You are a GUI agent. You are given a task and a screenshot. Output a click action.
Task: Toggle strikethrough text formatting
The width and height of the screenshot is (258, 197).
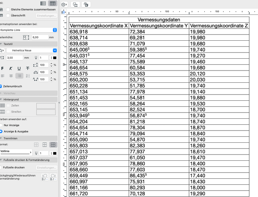tap(28, 68)
